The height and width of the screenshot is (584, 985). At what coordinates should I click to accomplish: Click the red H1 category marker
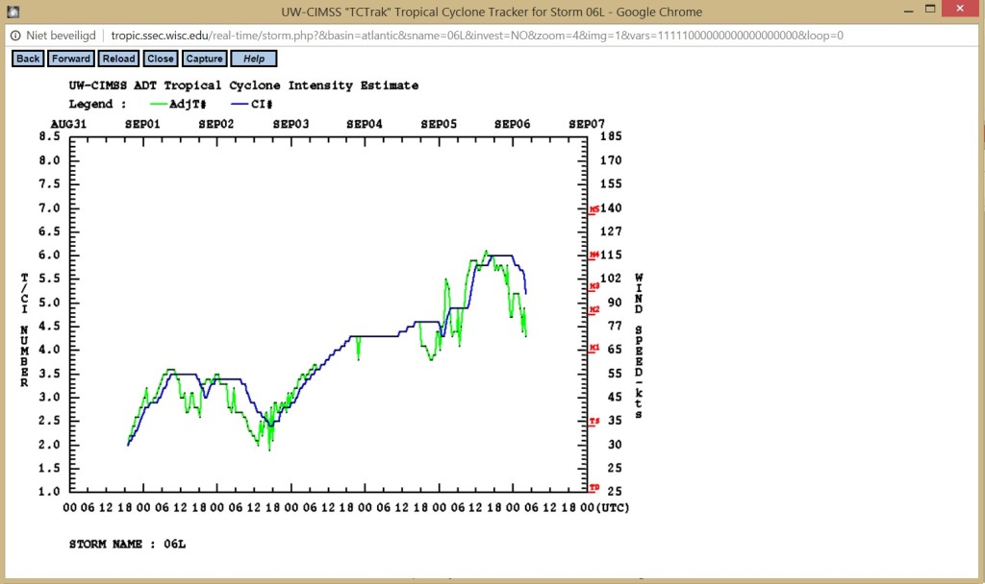tap(594, 348)
